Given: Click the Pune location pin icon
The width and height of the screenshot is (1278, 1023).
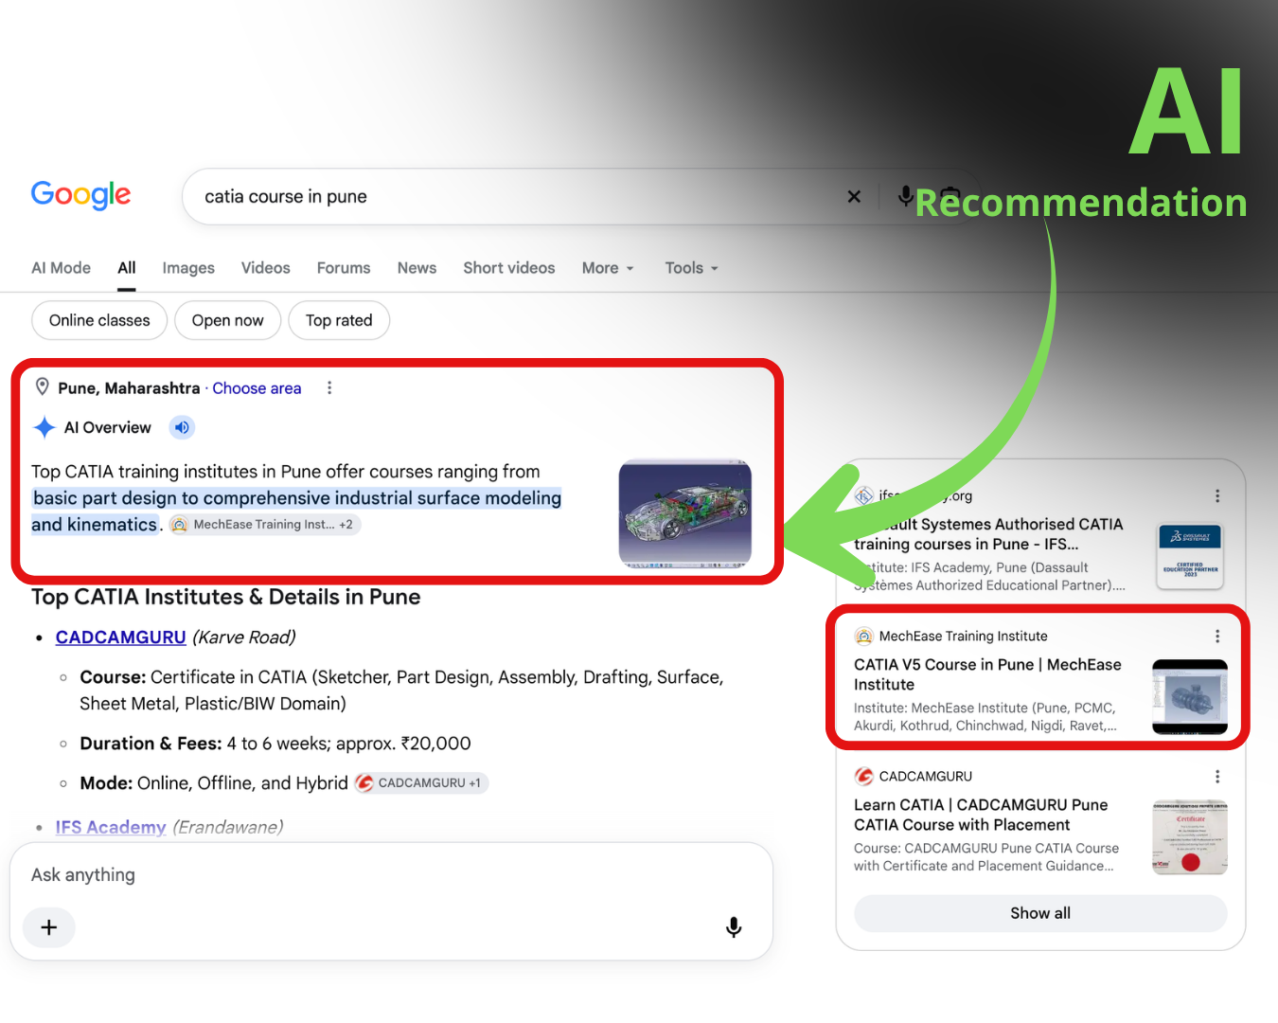Looking at the screenshot, I should [43, 386].
